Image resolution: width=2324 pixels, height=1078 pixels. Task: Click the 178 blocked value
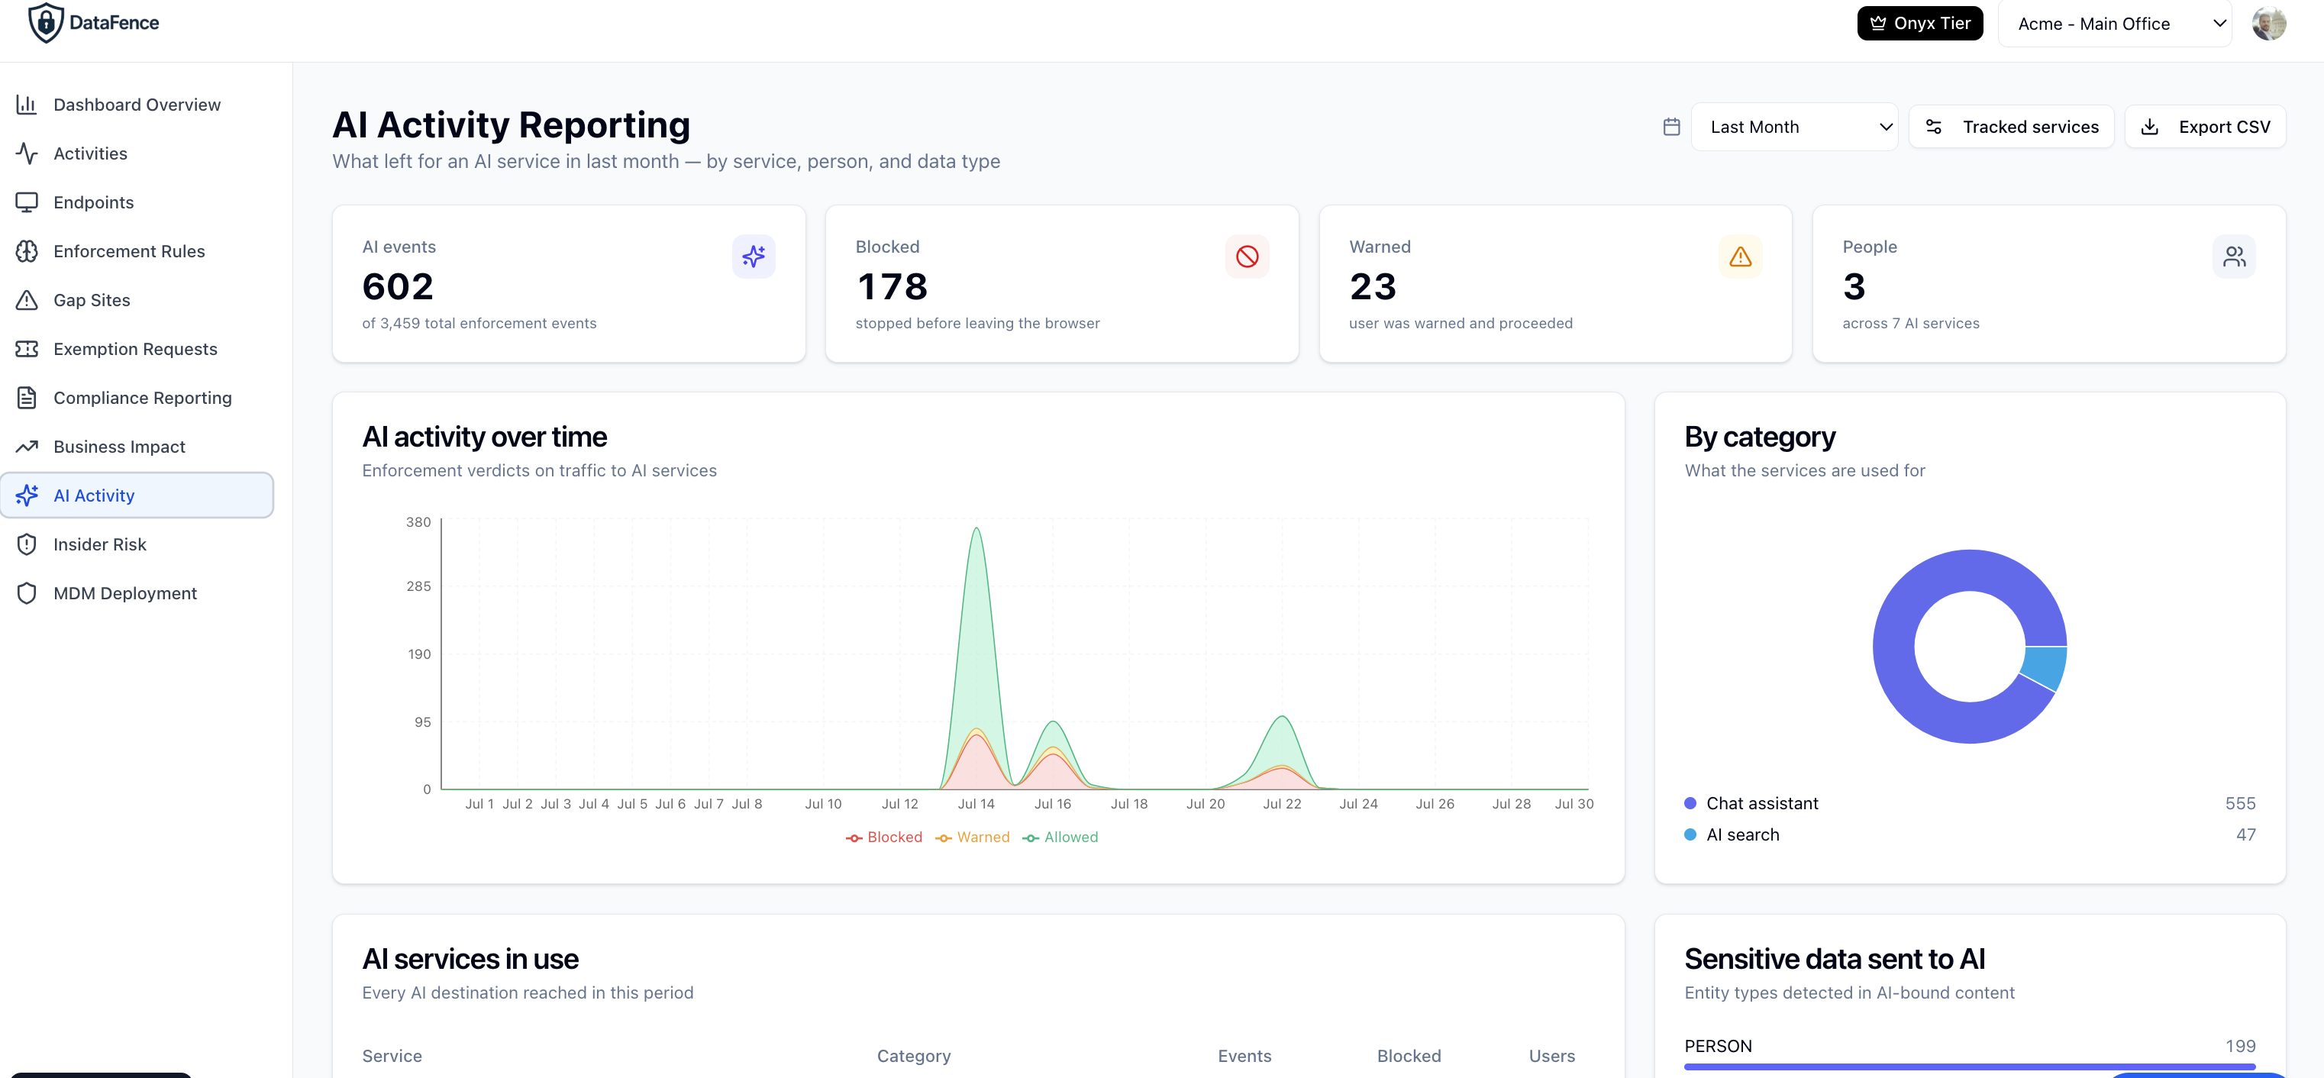coord(891,287)
